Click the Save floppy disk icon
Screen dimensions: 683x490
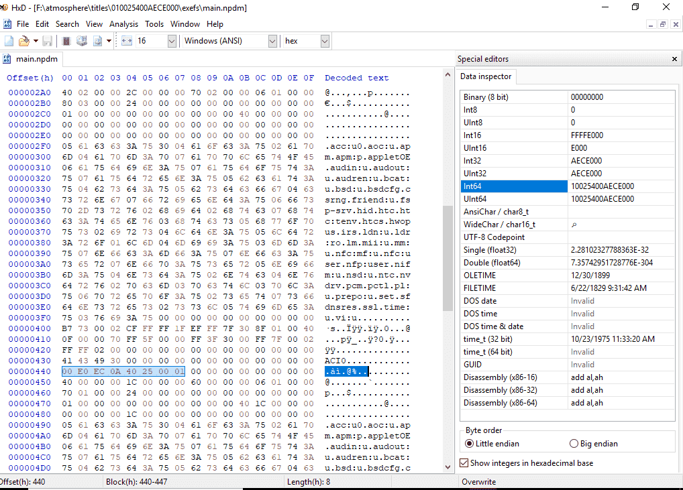click(48, 41)
